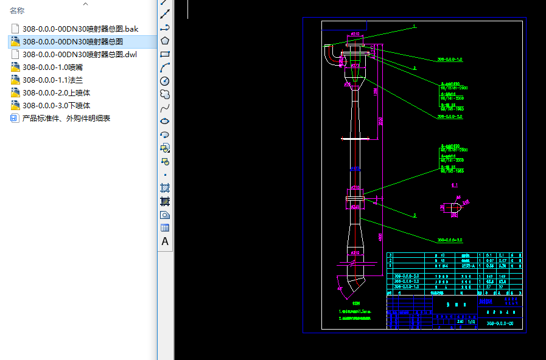546x360 pixels.
Task: Select drawing file 308-0.0.0-2.0上喷体
Action: tap(56, 93)
